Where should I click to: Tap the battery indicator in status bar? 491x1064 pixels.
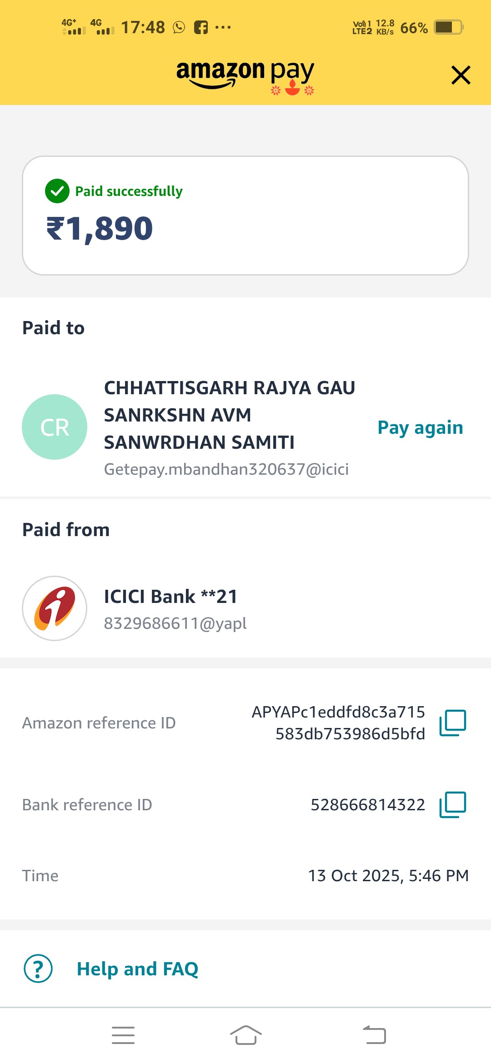tap(448, 27)
